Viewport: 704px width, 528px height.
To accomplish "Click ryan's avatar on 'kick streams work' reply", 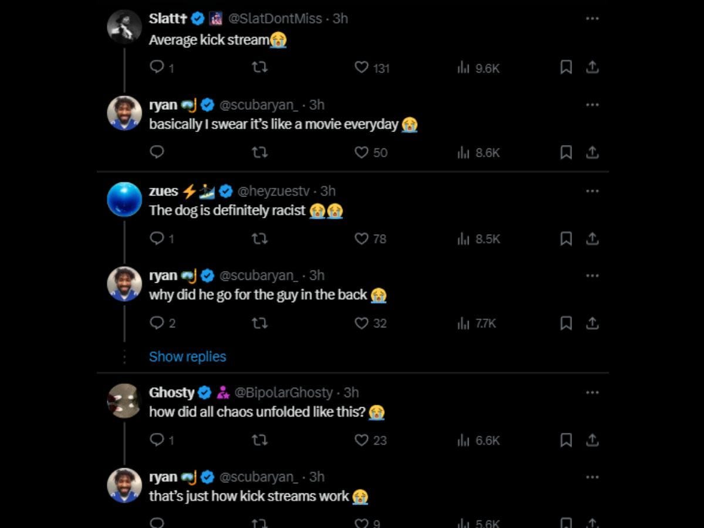I will 124,485.
